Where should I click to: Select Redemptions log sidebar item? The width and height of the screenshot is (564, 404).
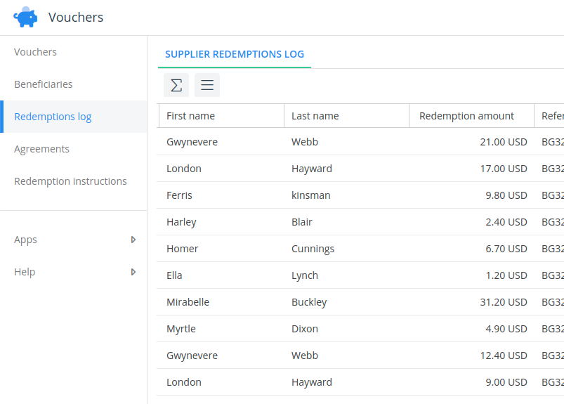click(53, 117)
